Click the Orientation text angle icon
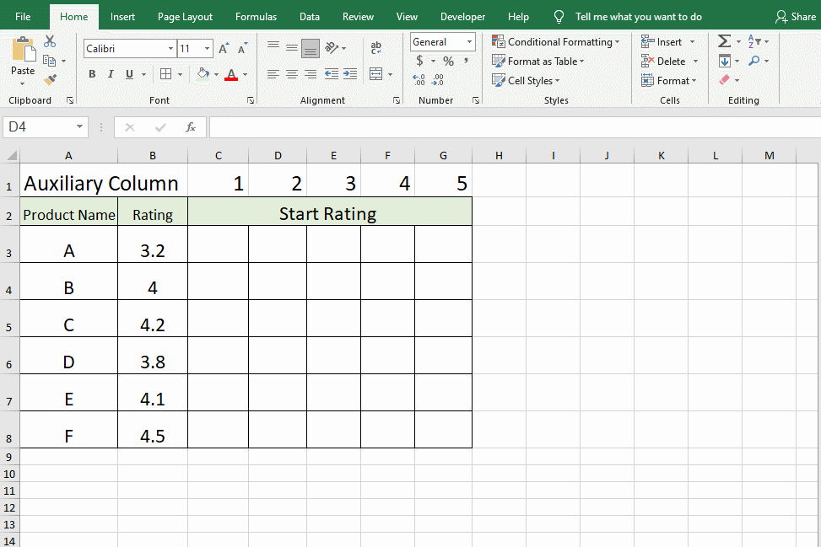Viewport: 821px width, 547px height. coord(332,47)
